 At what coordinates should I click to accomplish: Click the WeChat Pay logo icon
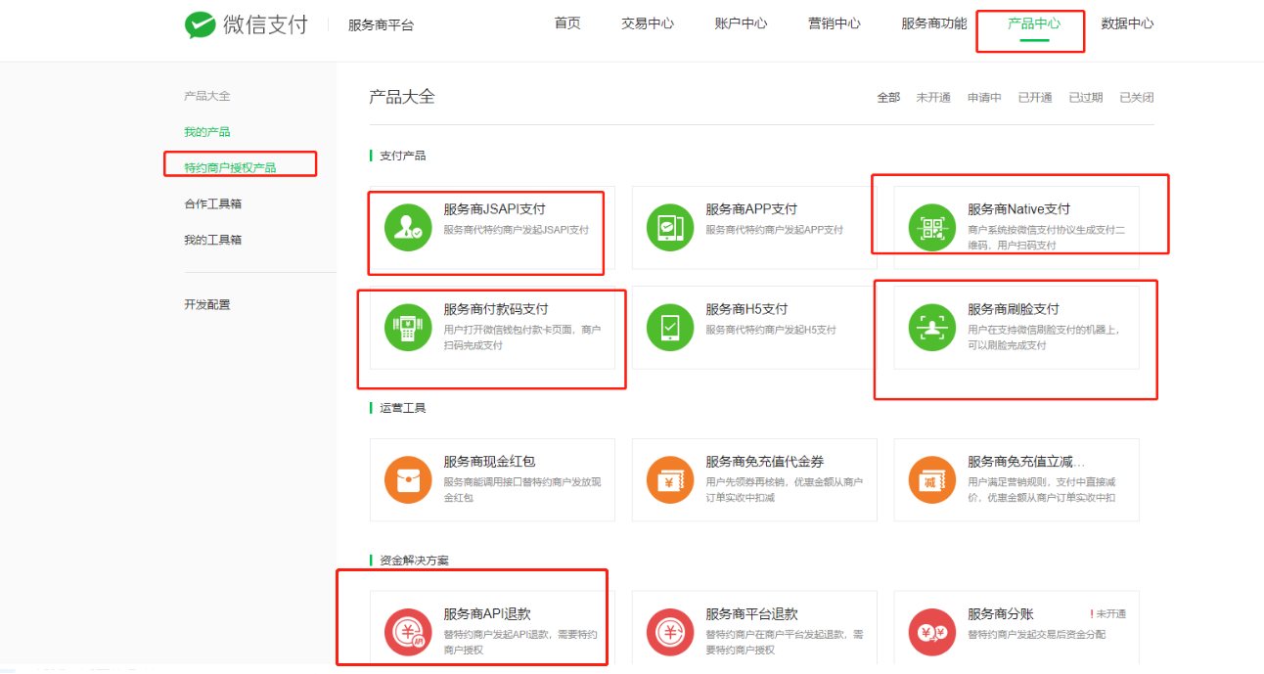(201, 24)
